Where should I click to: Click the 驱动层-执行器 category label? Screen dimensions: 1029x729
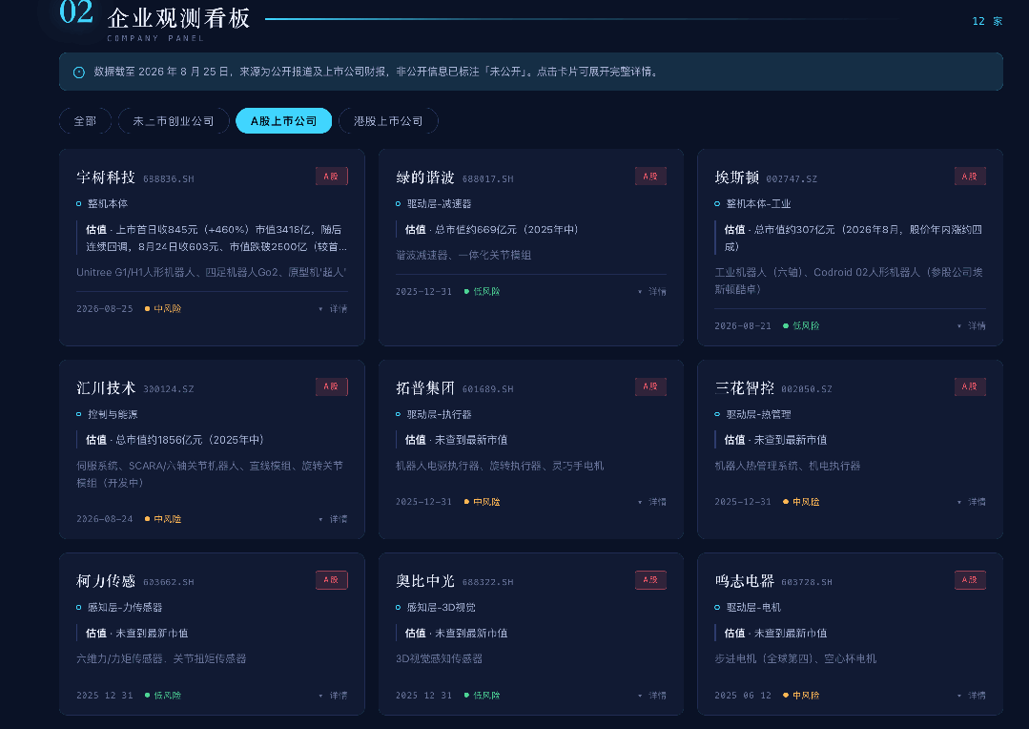(x=439, y=414)
